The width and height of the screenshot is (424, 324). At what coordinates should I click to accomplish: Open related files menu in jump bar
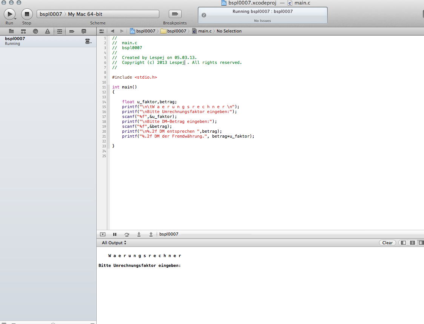101,31
